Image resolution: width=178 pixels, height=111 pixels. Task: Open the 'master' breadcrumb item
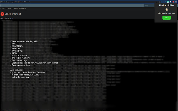(9, 8)
